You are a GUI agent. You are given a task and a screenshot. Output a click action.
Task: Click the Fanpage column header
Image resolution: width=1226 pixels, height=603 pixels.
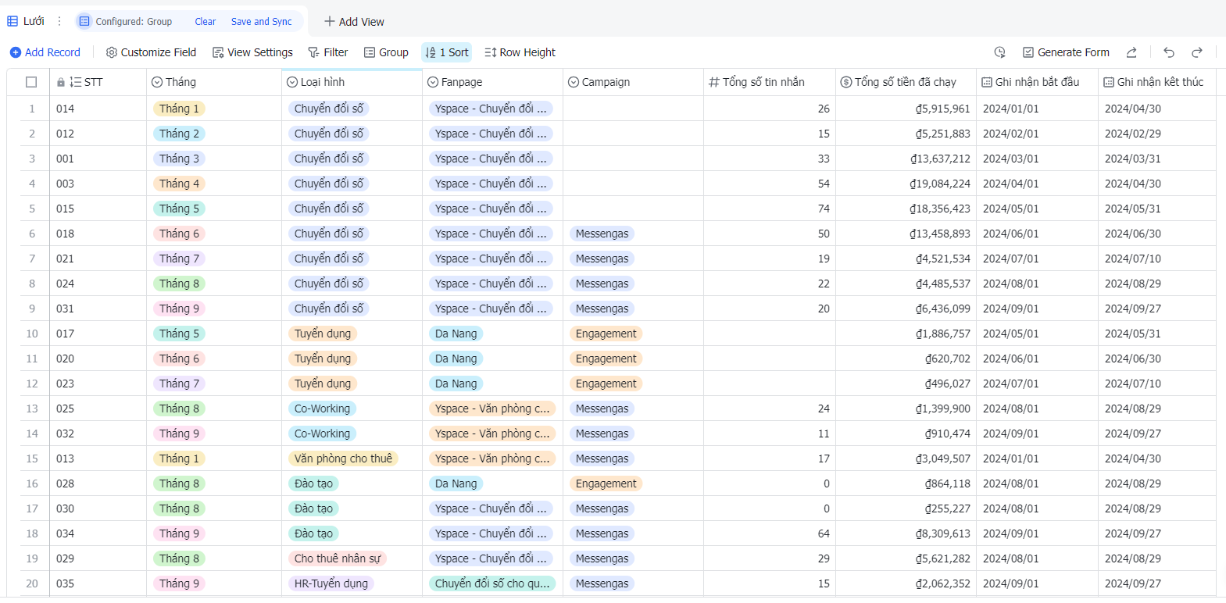click(492, 82)
